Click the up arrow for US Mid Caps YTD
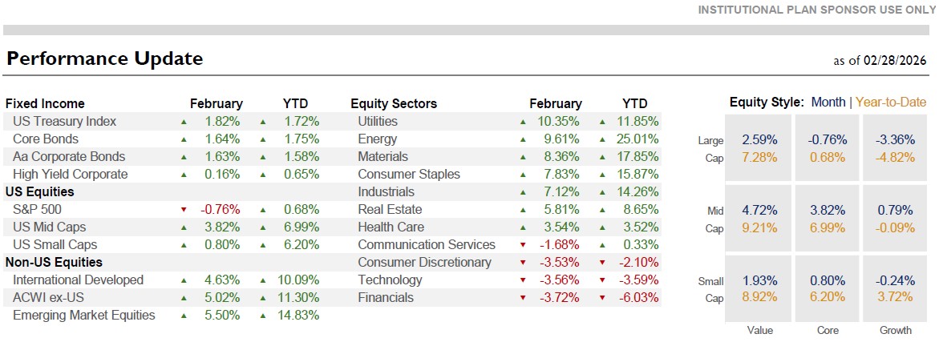The height and width of the screenshot is (342, 939). [x=263, y=227]
